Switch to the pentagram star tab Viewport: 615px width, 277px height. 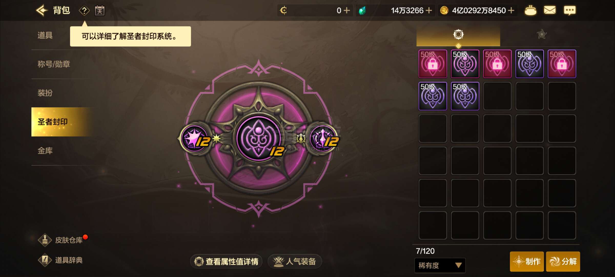tap(541, 34)
